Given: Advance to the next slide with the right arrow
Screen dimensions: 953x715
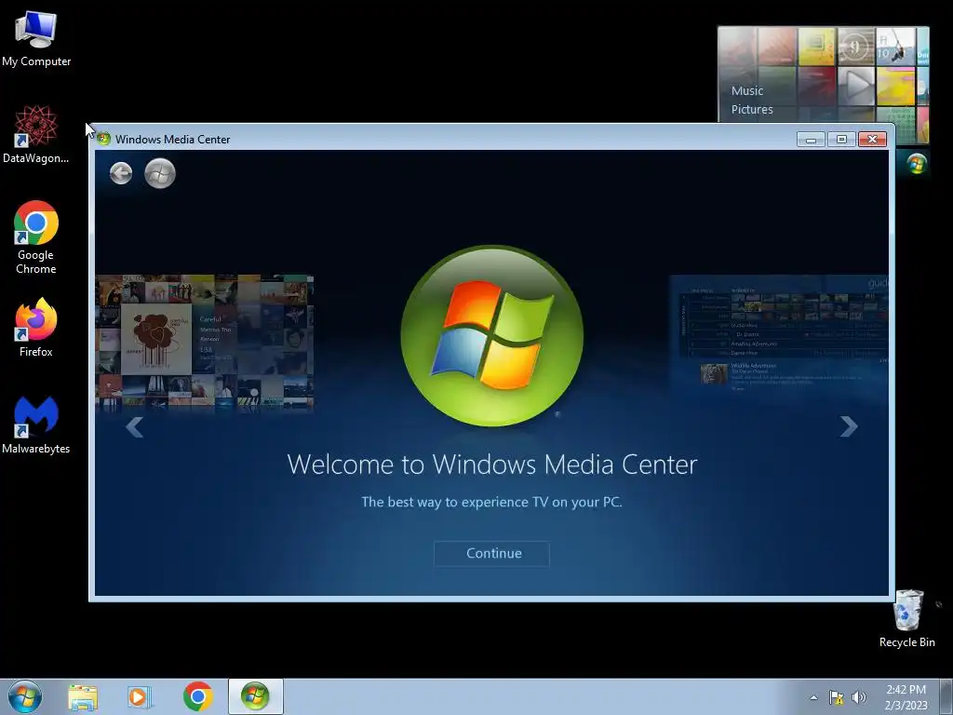Looking at the screenshot, I should coord(849,426).
